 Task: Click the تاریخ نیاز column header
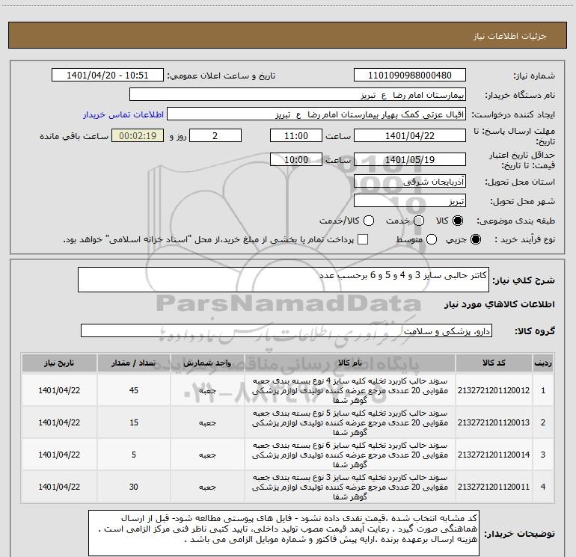(x=59, y=363)
